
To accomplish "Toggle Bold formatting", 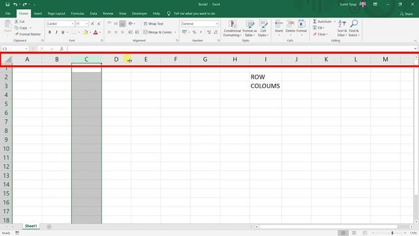I will coord(50,32).
